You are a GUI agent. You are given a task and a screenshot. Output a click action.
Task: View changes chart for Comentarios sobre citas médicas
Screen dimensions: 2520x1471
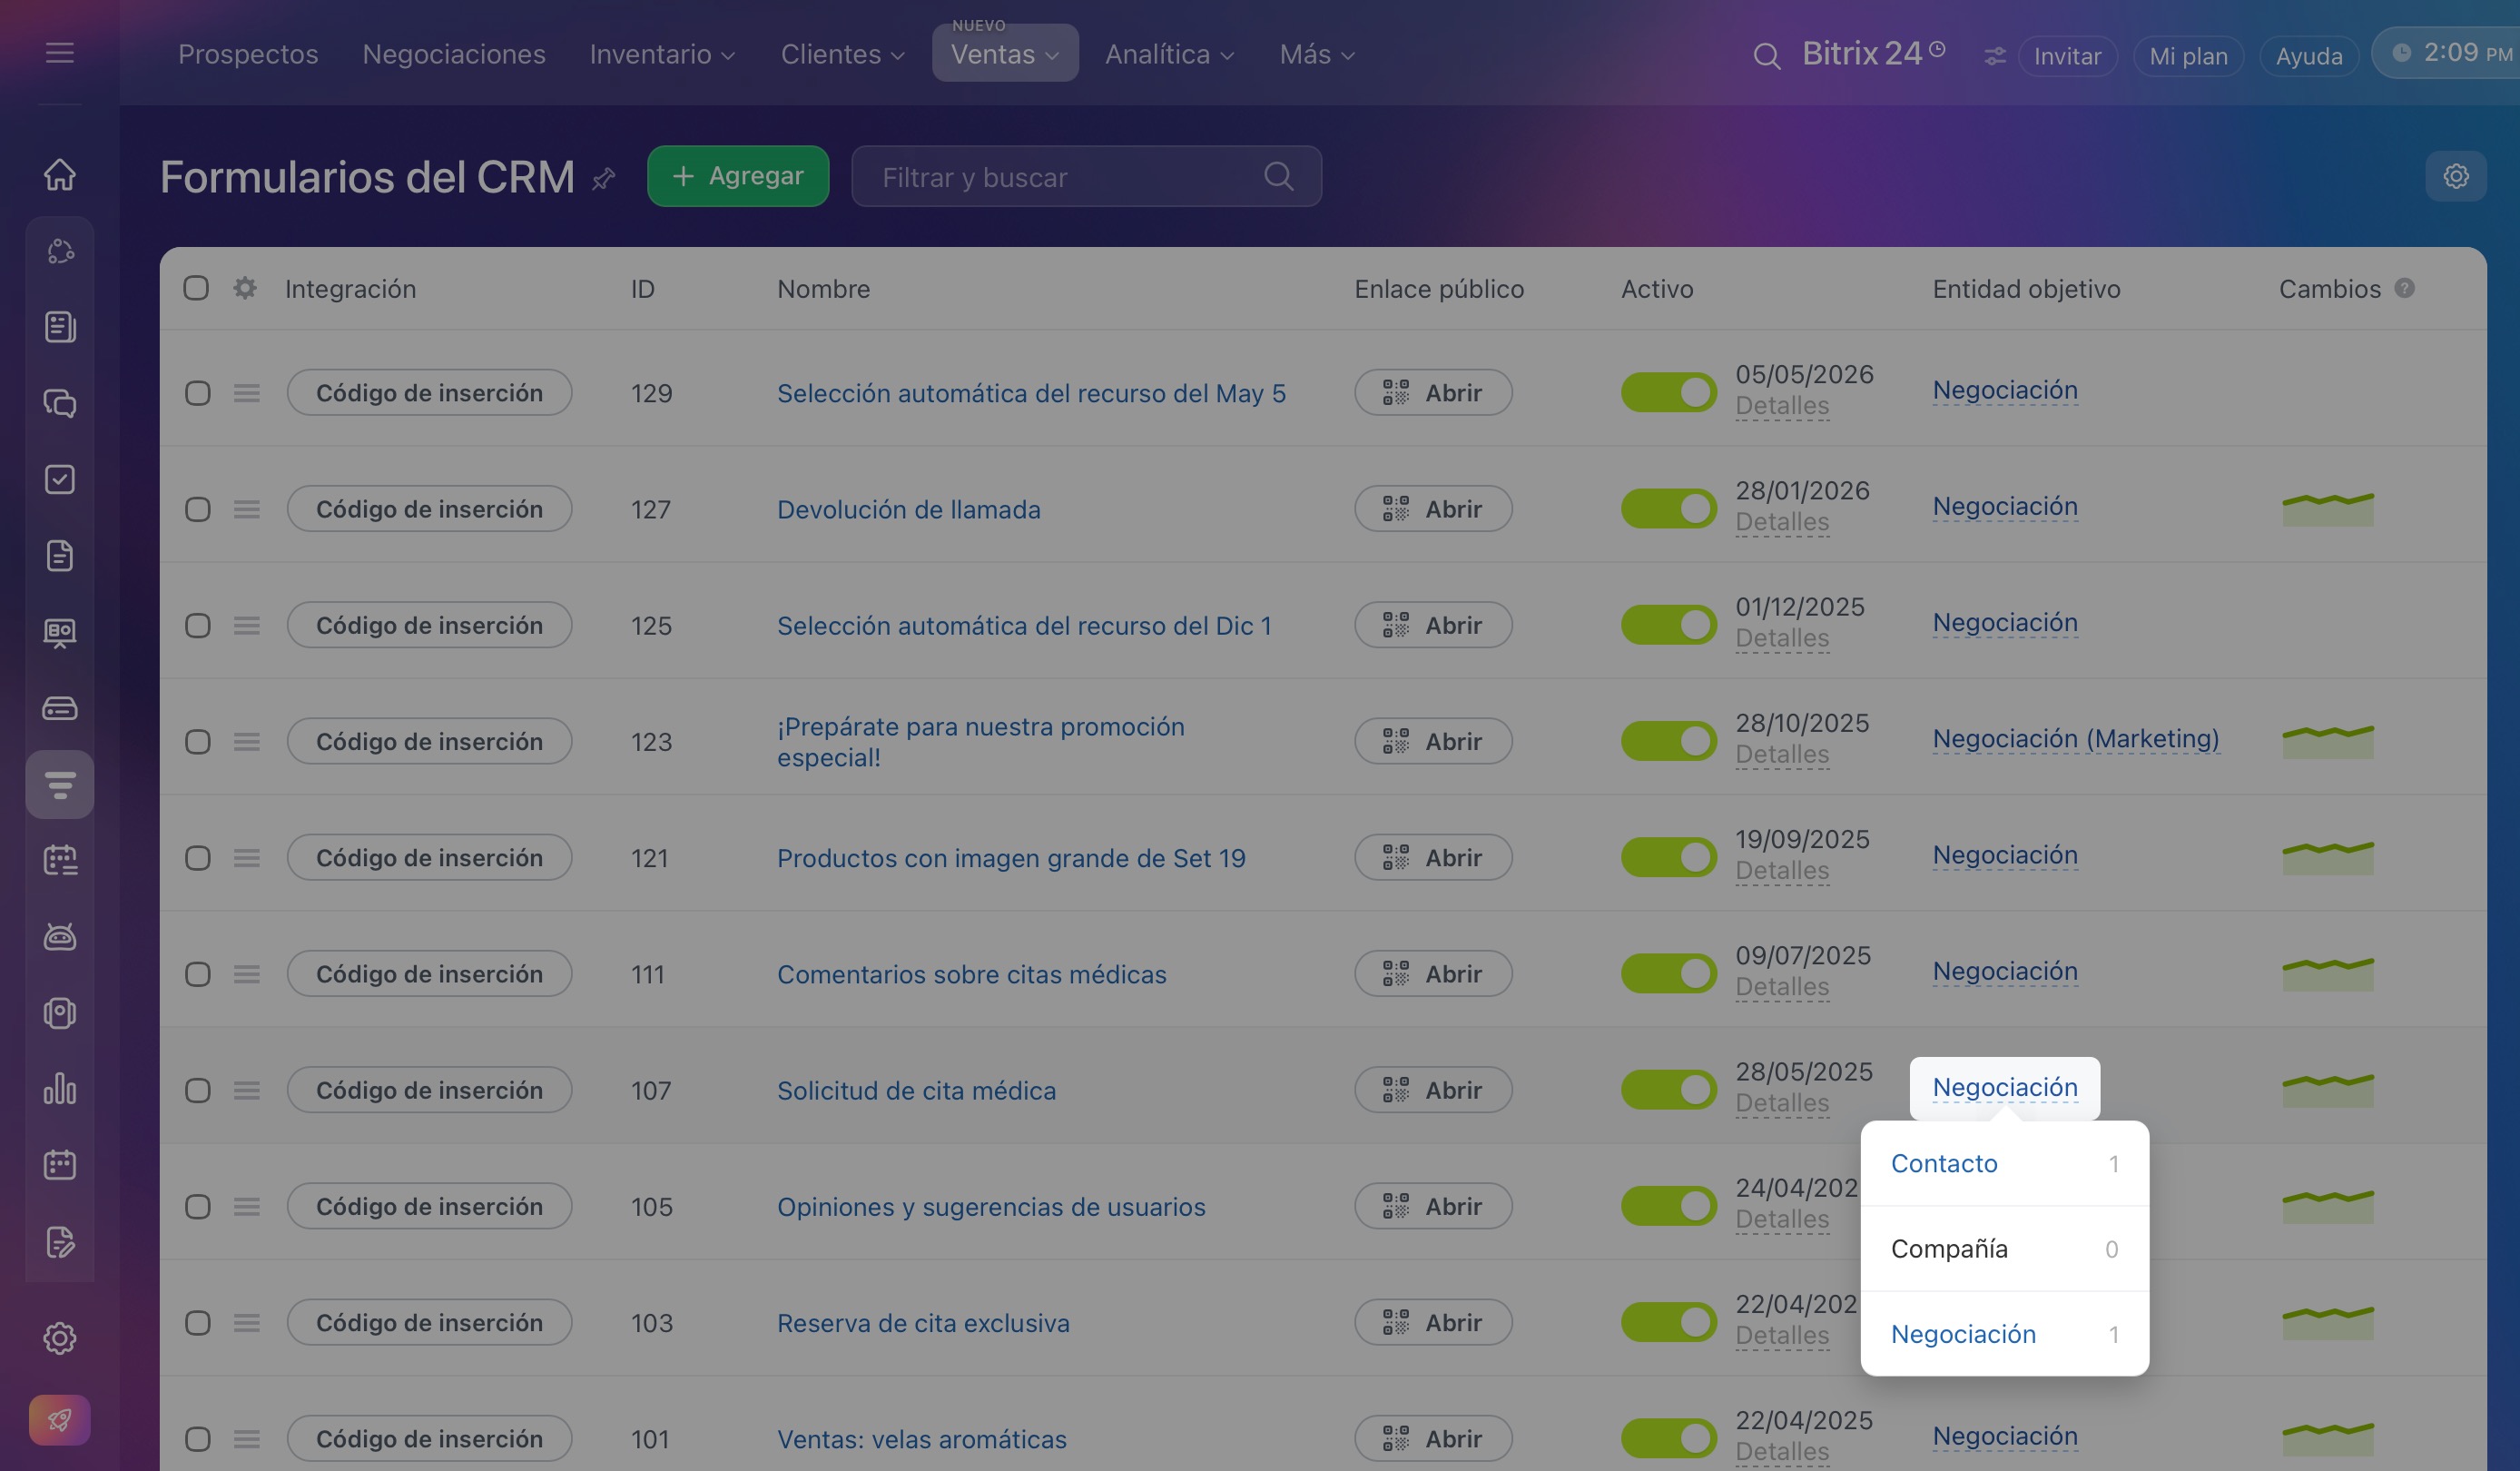(x=2328, y=973)
